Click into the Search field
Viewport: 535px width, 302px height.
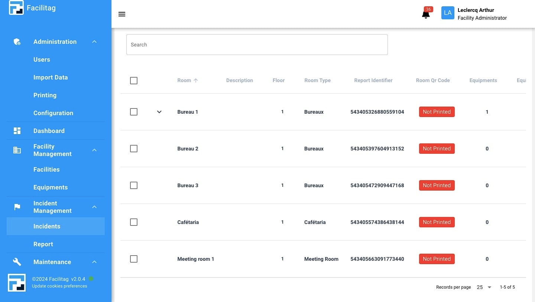tap(257, 45)
